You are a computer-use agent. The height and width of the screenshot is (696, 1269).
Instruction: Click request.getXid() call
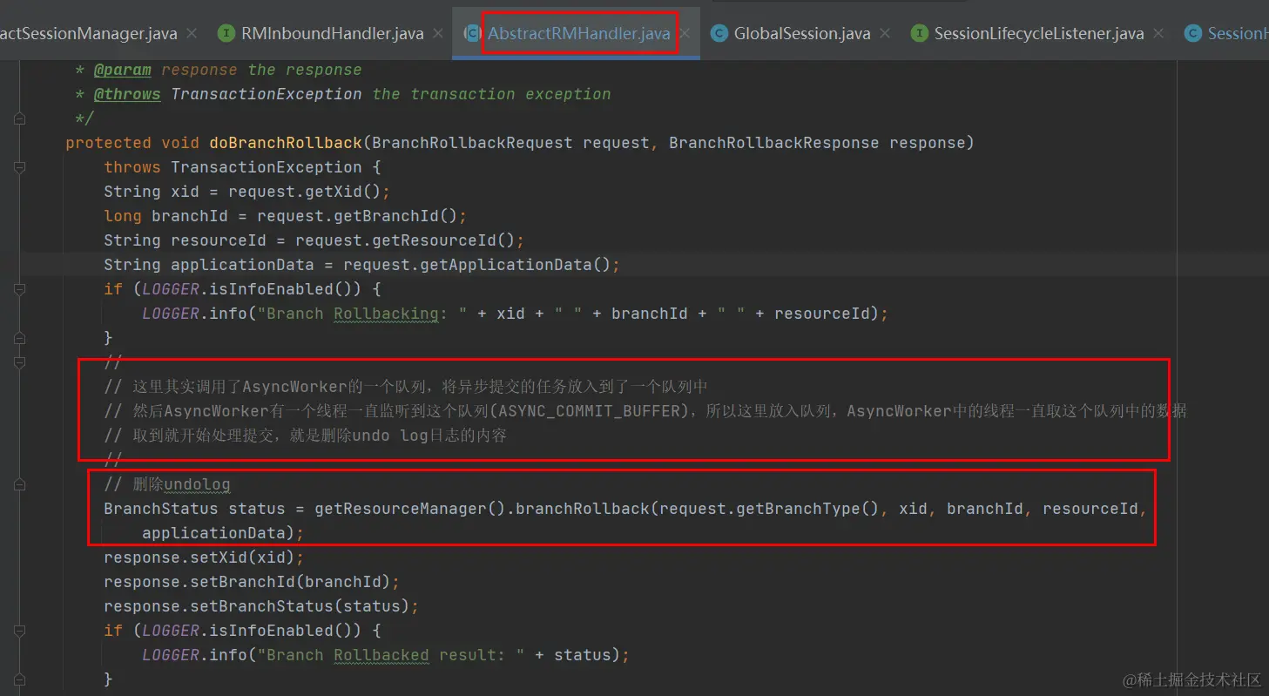pyautogui.click(x=305, y=192)
